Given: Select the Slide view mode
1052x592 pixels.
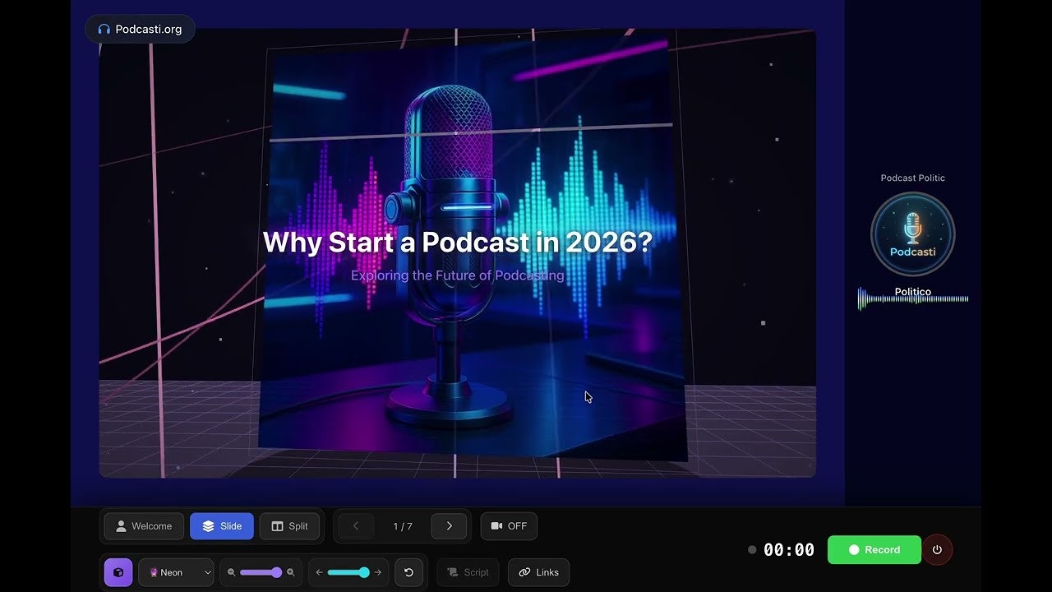Looking at the screenshot, I should [221, 526].
